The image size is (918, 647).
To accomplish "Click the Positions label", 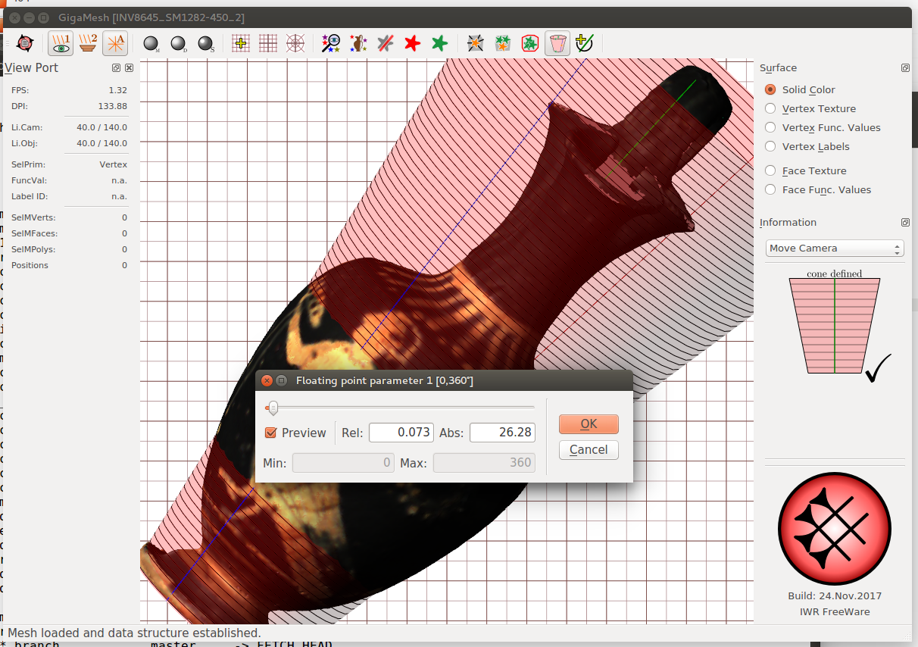I will click(x=30, y=265).
